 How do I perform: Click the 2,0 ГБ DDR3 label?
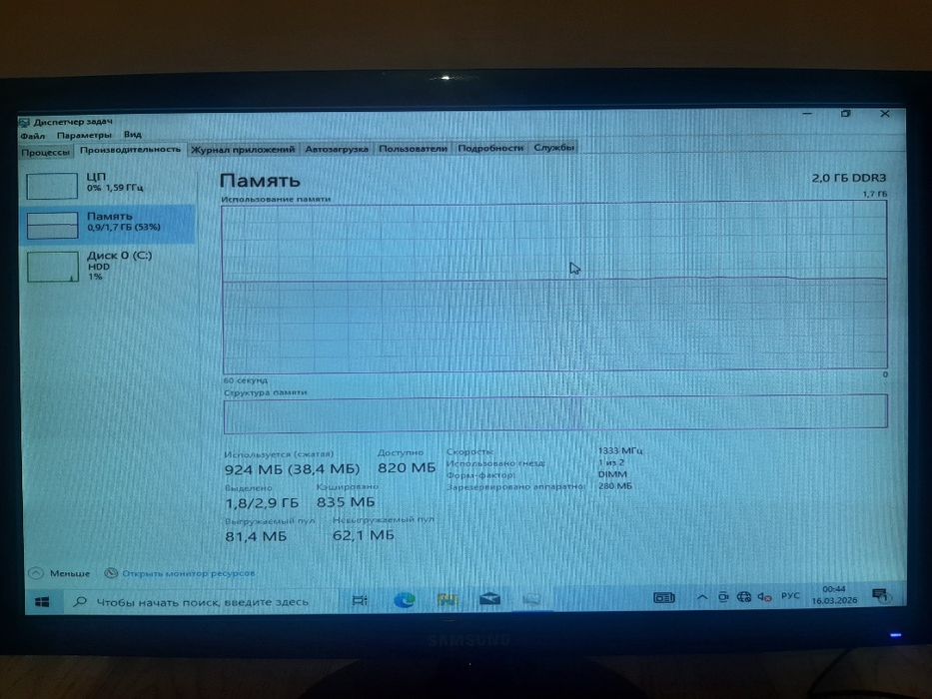tap(849, 178)
